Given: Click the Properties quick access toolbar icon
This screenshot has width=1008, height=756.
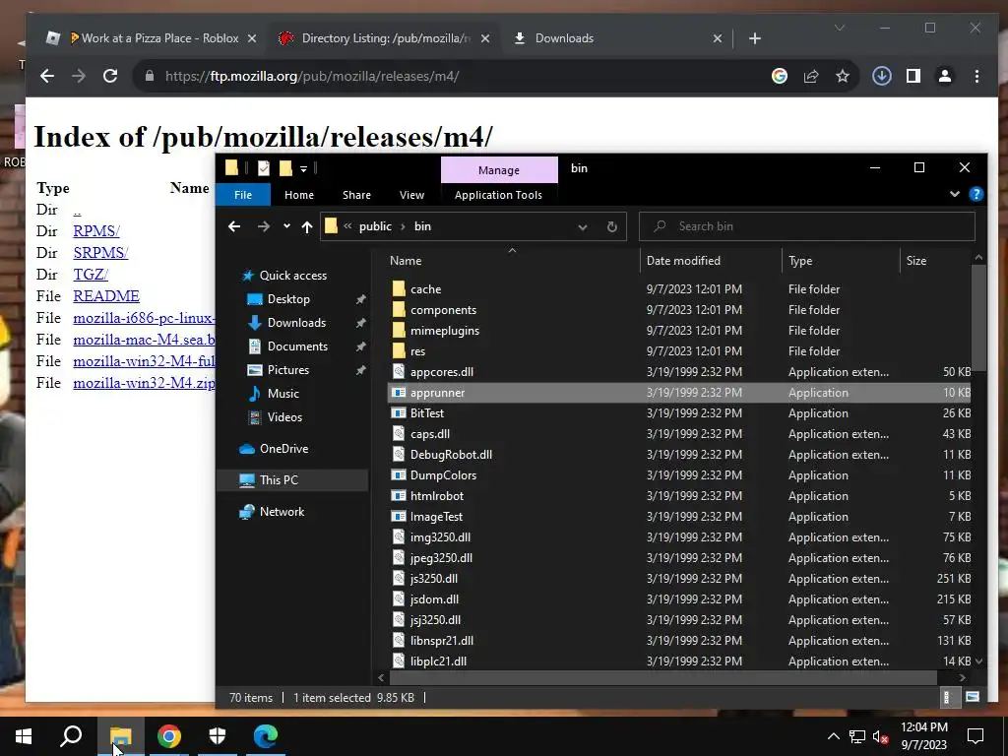Looking at the screenshot, I should (264, 168).
